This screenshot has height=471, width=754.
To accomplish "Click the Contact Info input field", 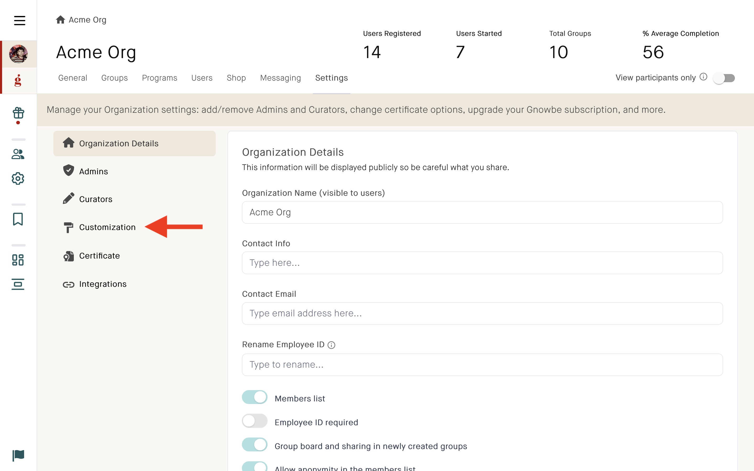I will tap(482, 263).
